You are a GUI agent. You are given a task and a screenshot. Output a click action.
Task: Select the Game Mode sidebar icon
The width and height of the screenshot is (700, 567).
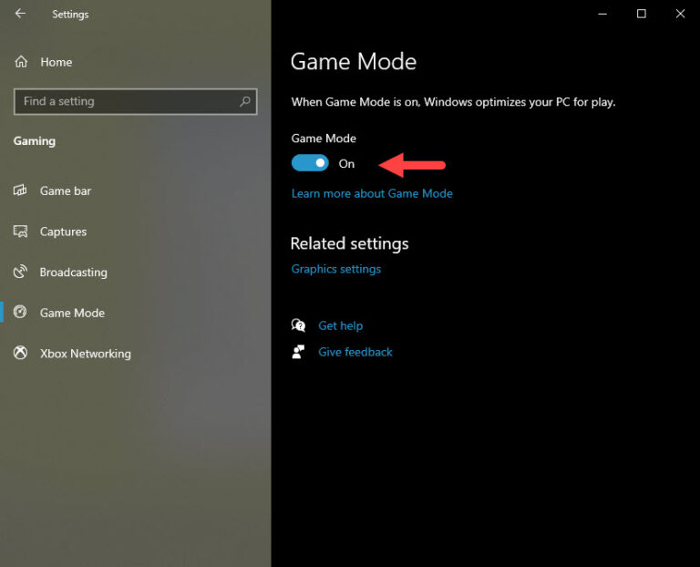[x=20, y=312]
